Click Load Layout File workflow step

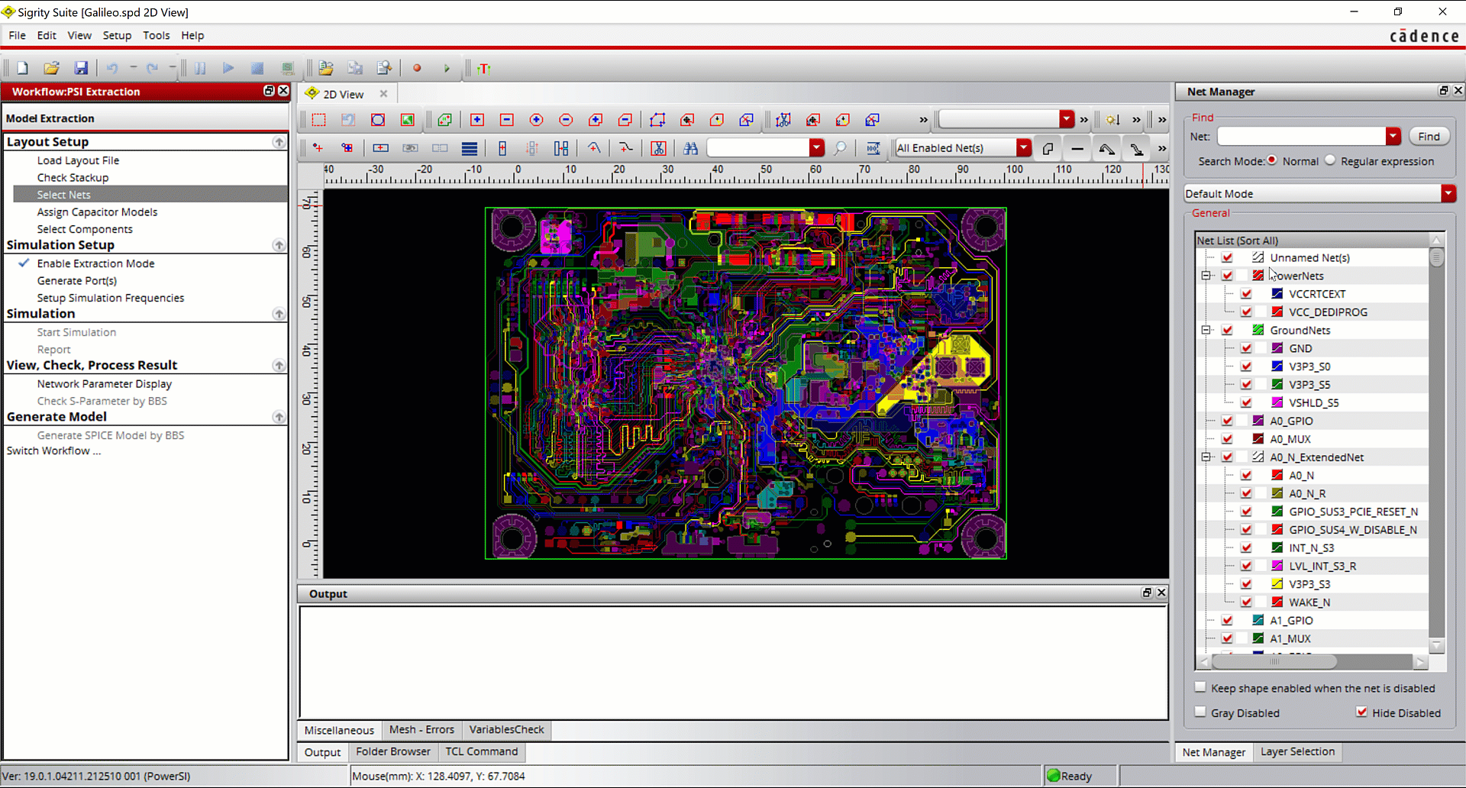(x=78, y=160)
